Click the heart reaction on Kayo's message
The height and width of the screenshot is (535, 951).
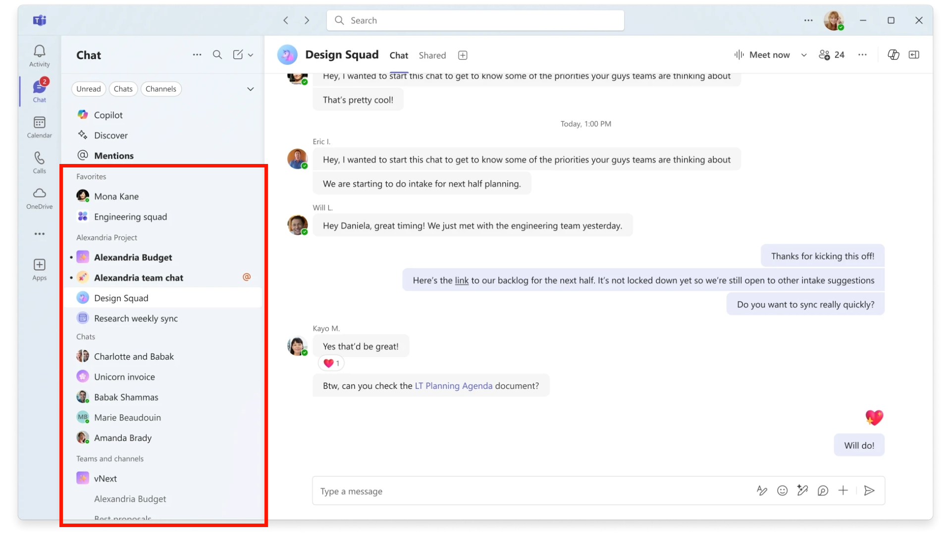coord(330,363)
